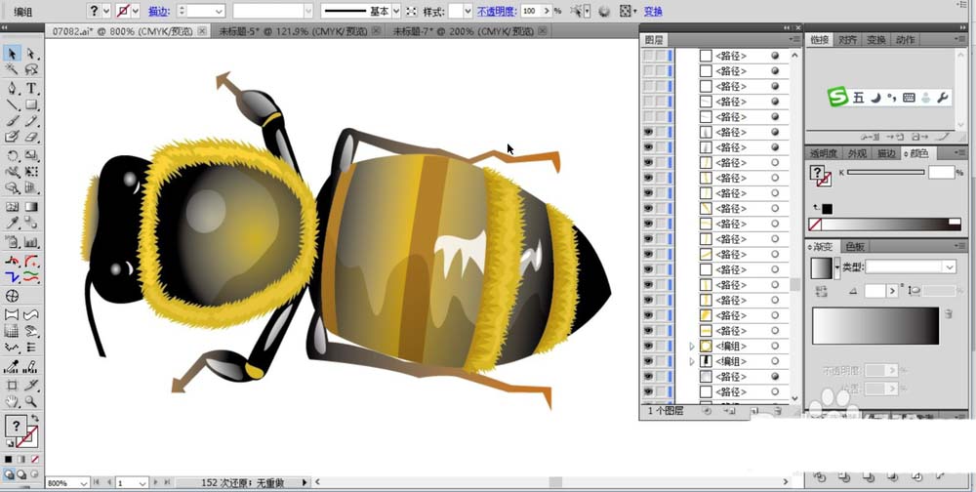The image size is (976, 492).
Task: Hide the first 编组 layer item
Action: (x=648, y=346)
